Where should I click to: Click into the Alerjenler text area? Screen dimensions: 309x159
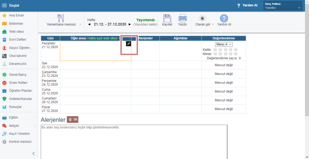point(134,142)
